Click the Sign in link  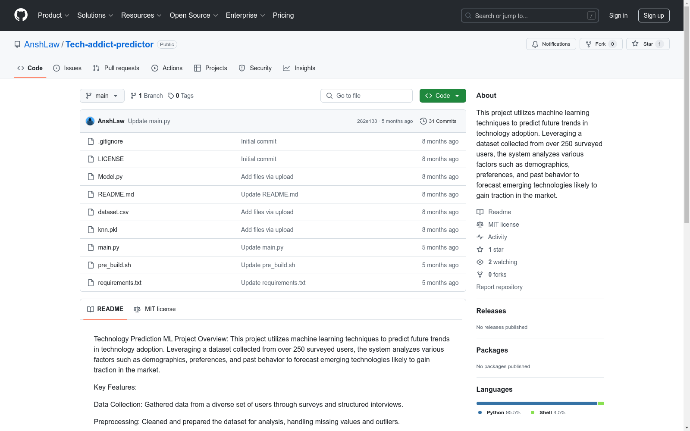click(x=618, y=16)
